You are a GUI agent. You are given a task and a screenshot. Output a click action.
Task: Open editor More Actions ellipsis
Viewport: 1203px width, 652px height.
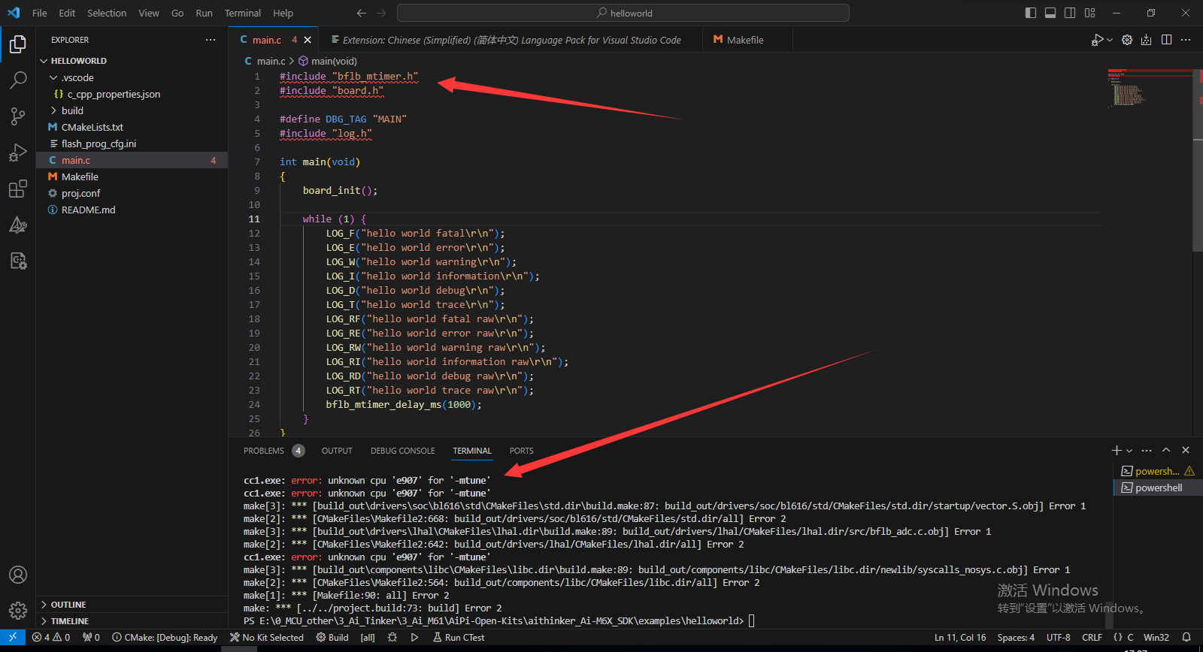click(x=1186, y=40)
